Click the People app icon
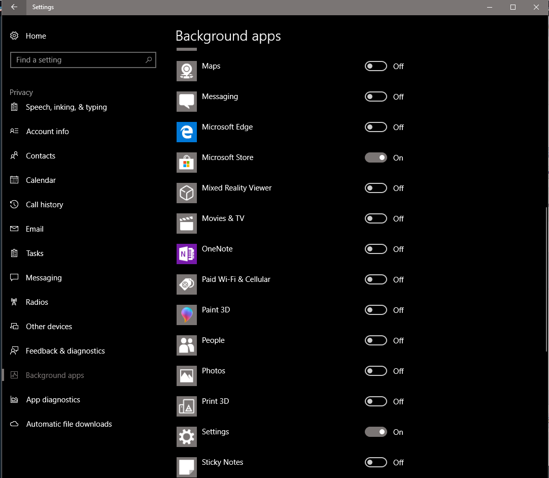 coord(187,345)
